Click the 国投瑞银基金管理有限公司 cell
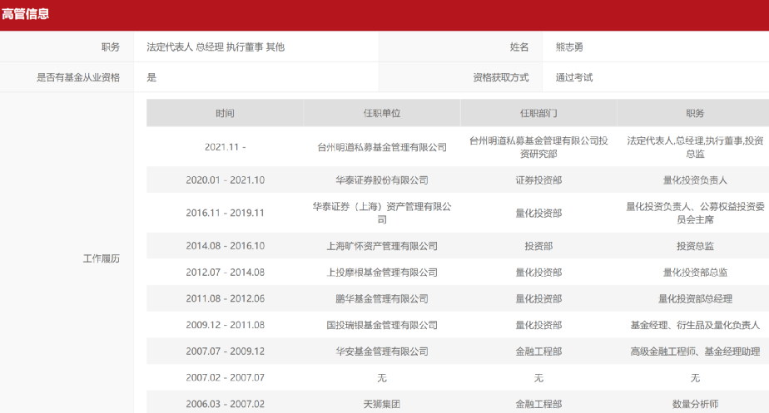 tap(382, 325)
